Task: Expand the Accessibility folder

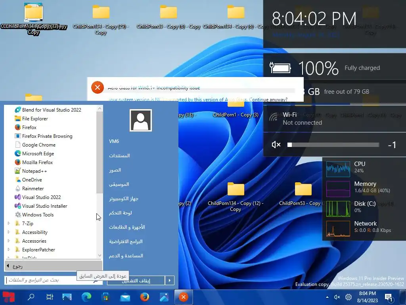Action: point(9,232)
